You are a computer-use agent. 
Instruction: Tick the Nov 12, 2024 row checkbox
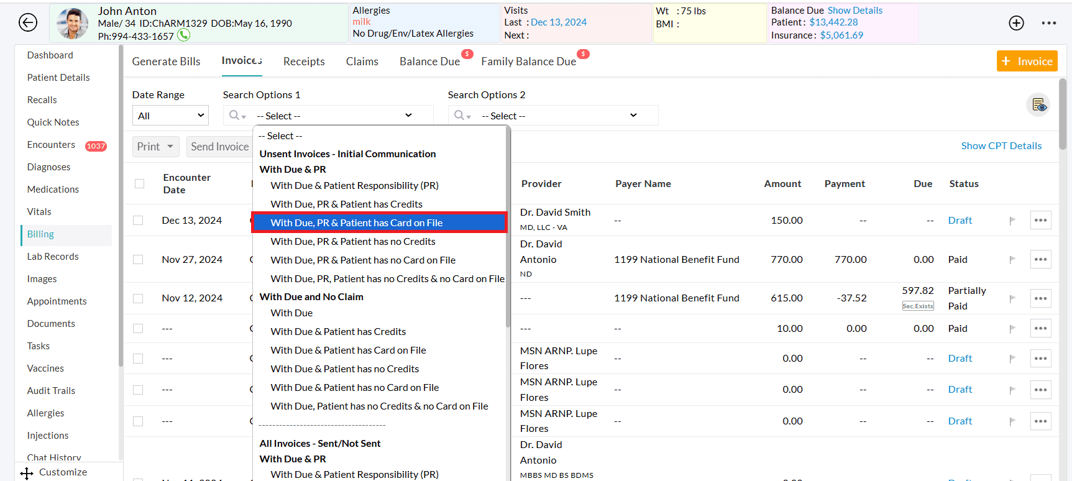pos(139,298)
